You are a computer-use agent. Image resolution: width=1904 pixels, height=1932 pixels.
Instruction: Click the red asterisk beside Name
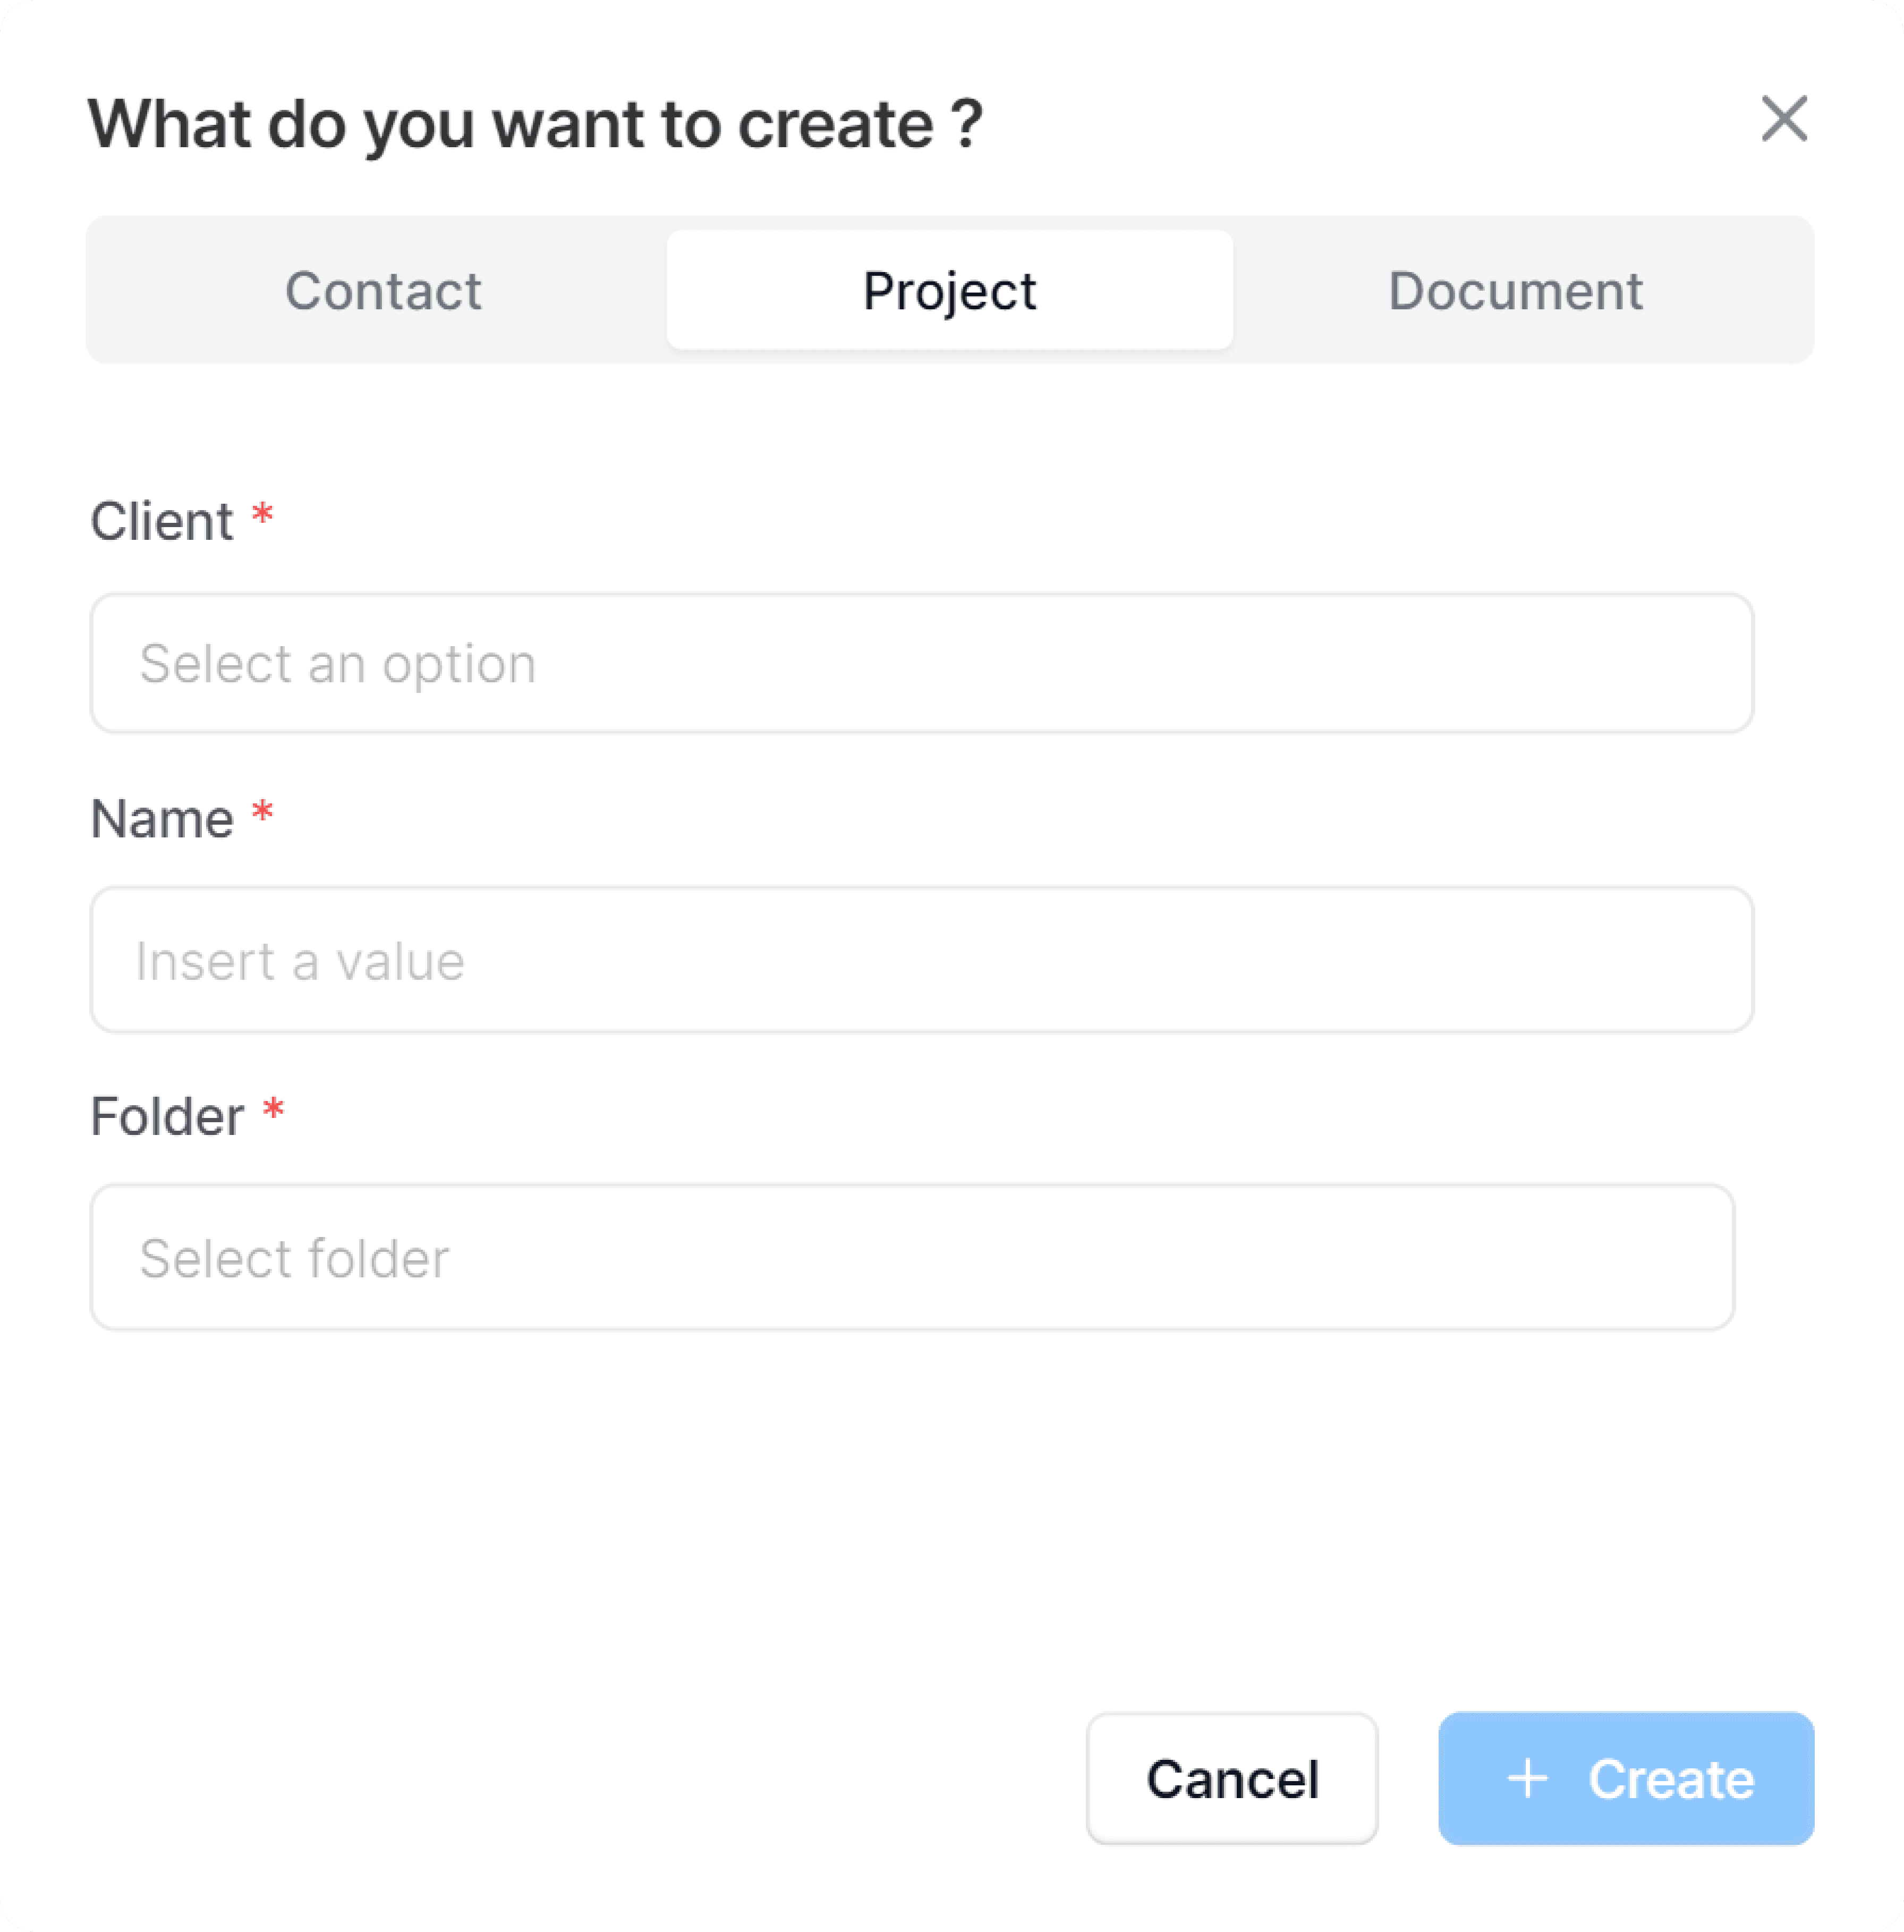(262, 812)
